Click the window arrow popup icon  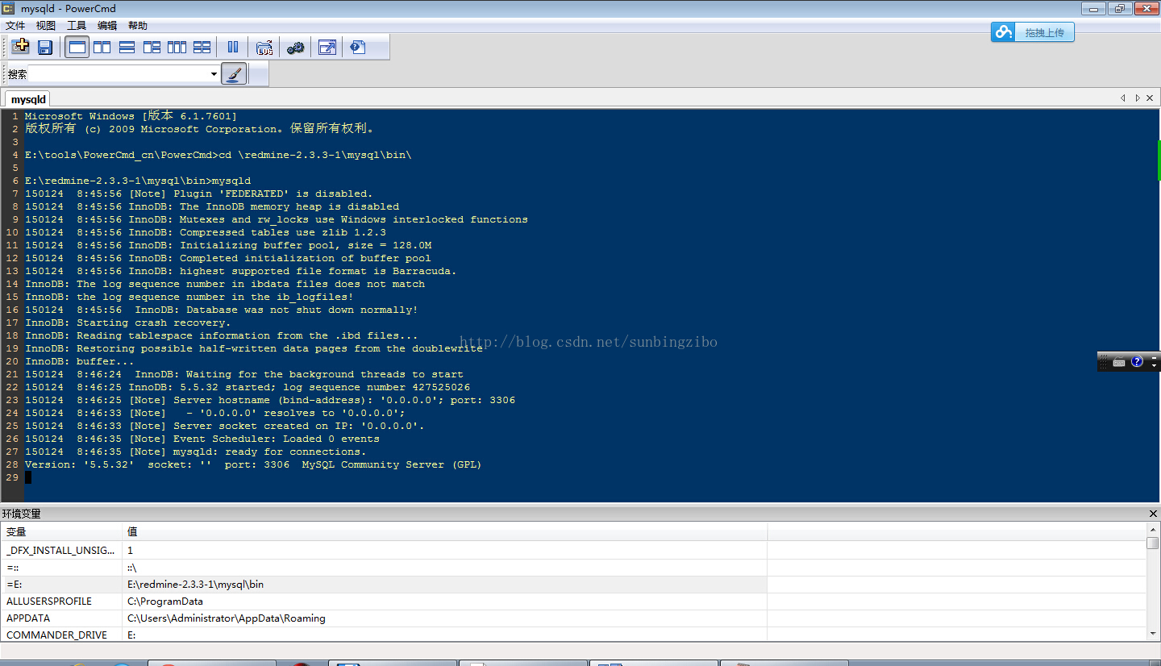(x=327, y=48)
